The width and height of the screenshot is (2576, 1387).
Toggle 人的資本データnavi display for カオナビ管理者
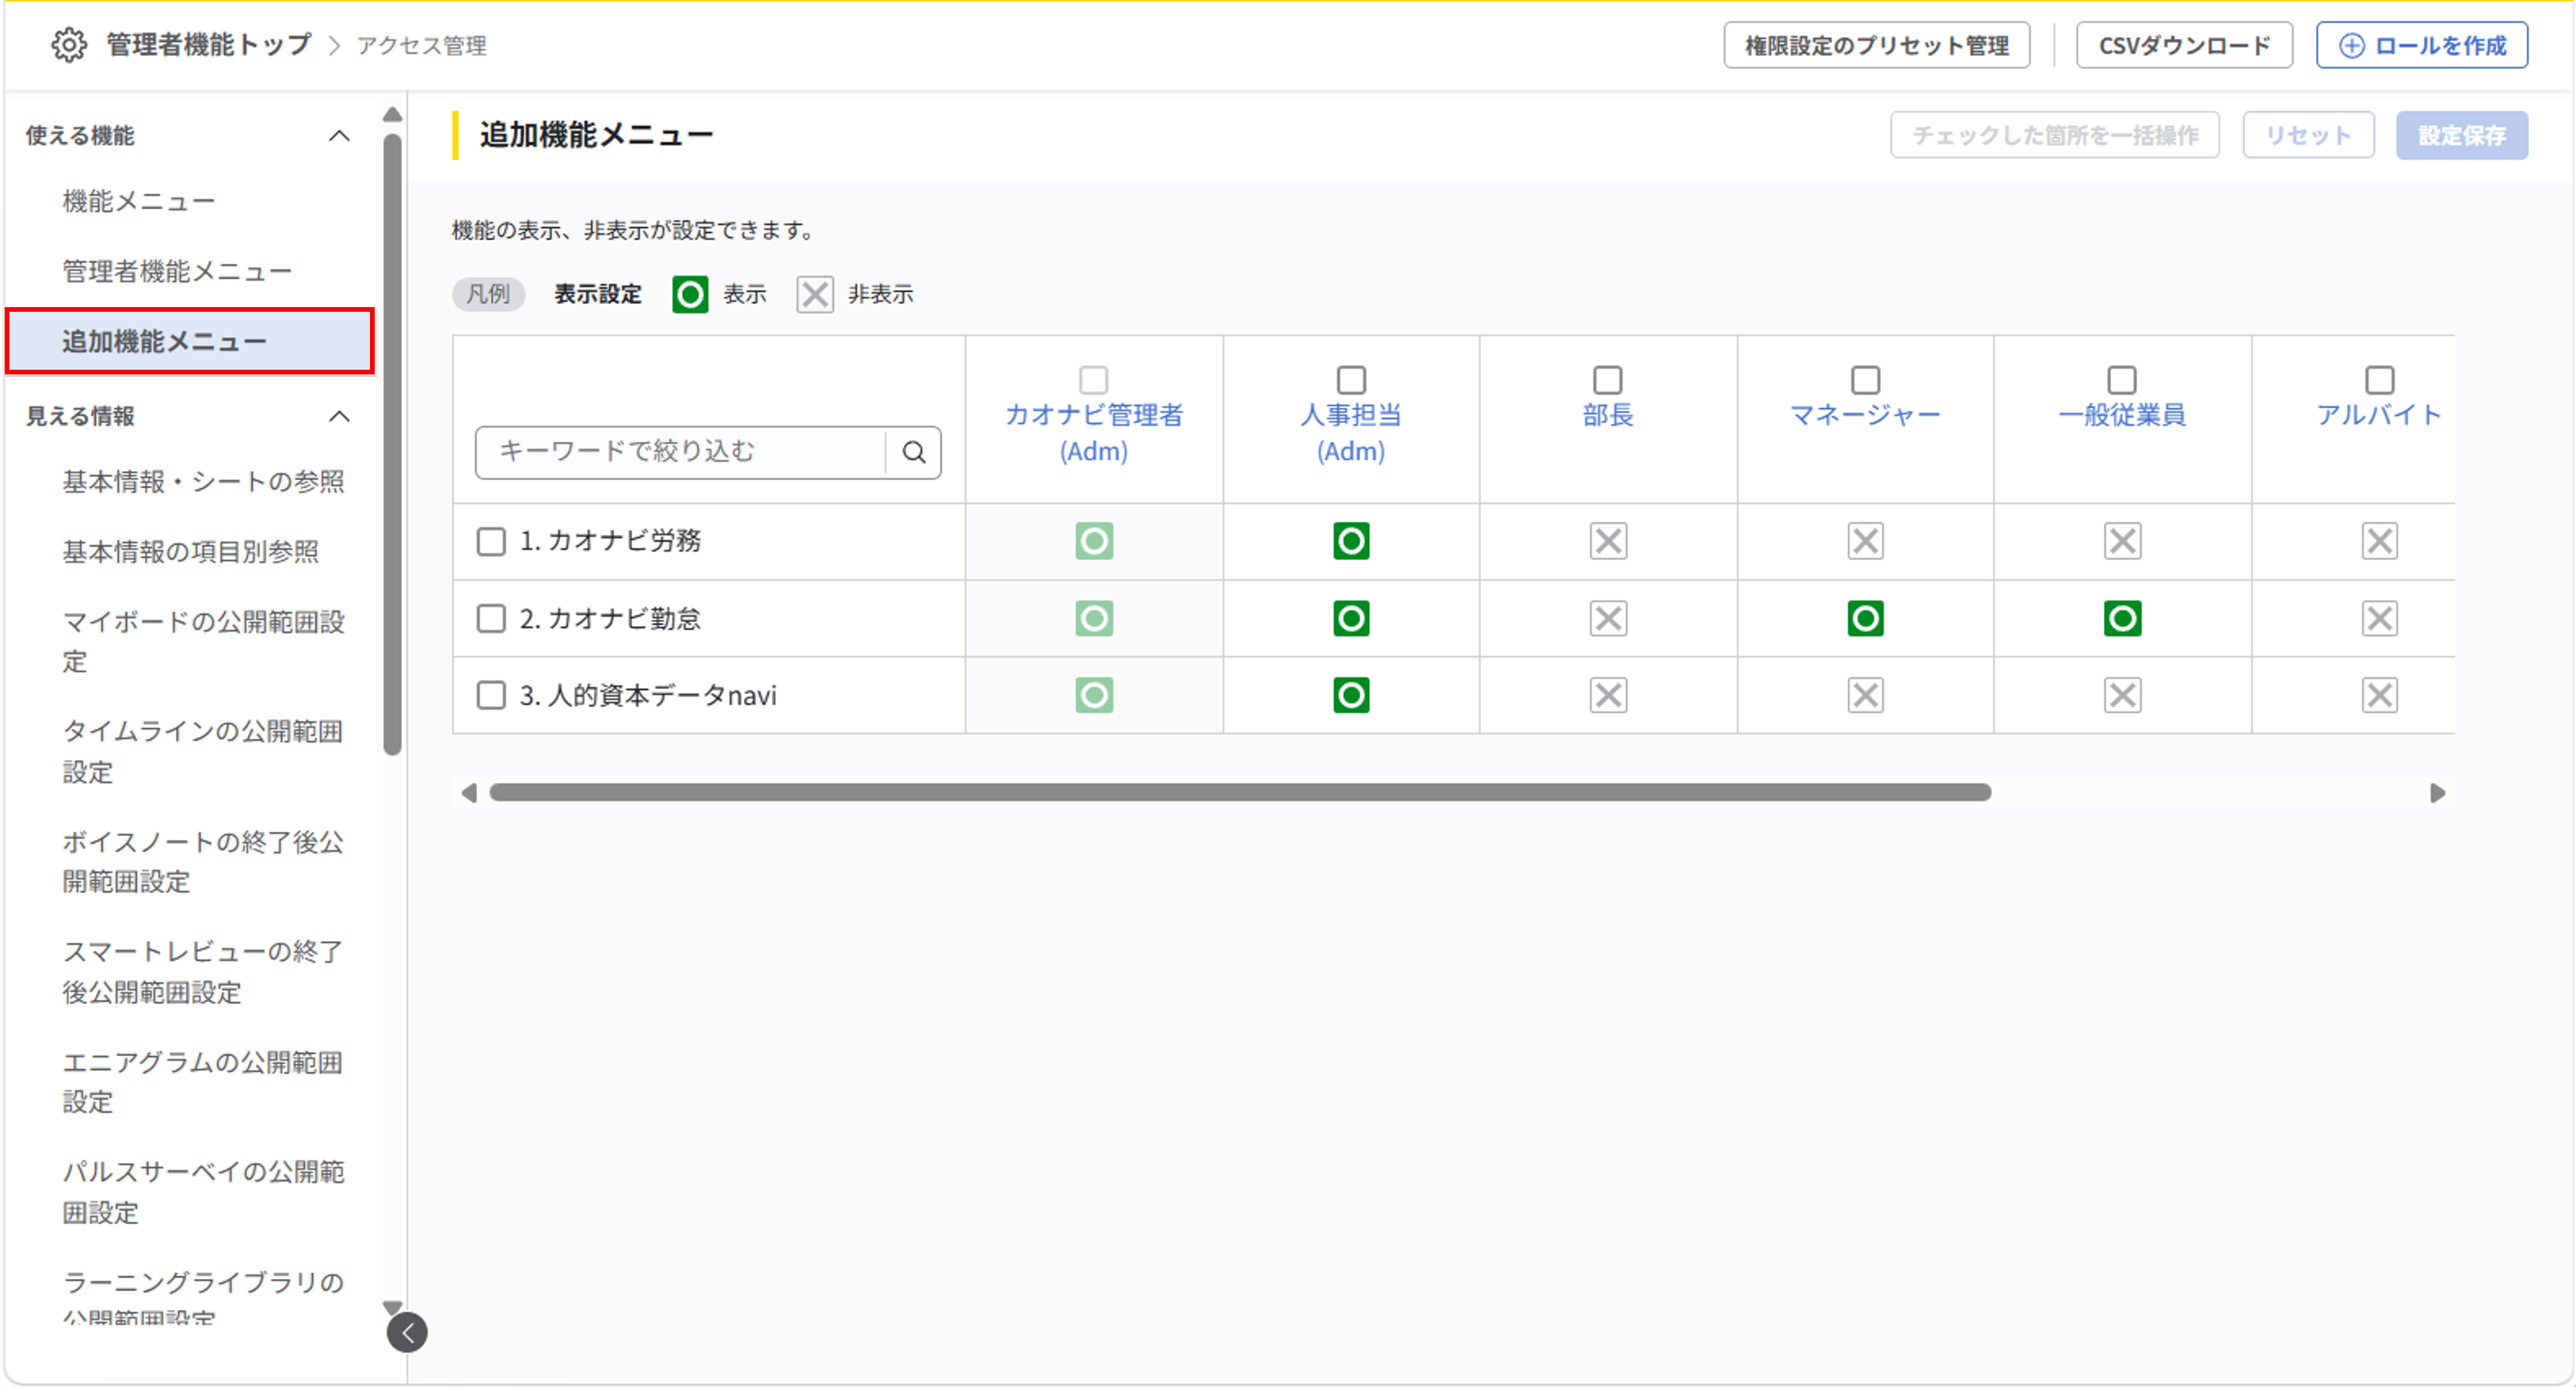[x=1094, y=696]
